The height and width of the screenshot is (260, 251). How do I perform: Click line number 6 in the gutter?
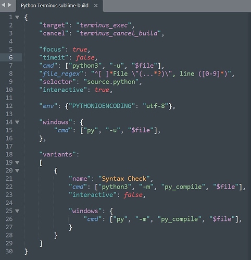click(10, 57)
